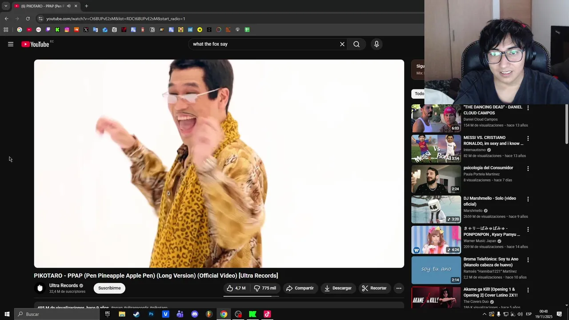
Task: Close the PIKOTARO browser tab
Action: pos(76,6)
